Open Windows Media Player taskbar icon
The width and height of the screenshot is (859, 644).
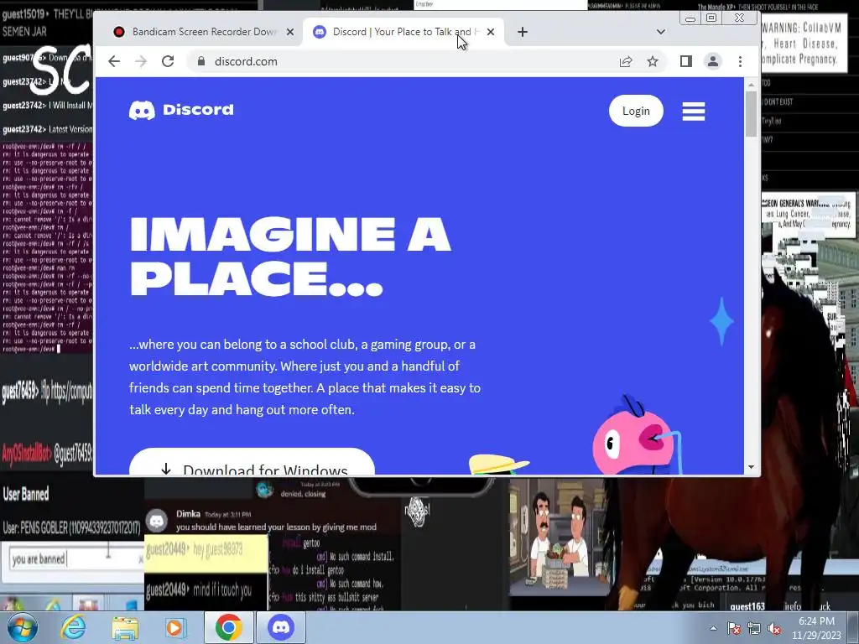point(174,627)
